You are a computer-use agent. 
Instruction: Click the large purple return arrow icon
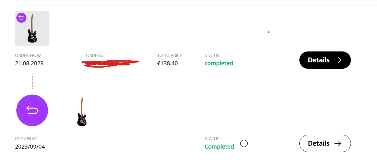tap(32, 110)
